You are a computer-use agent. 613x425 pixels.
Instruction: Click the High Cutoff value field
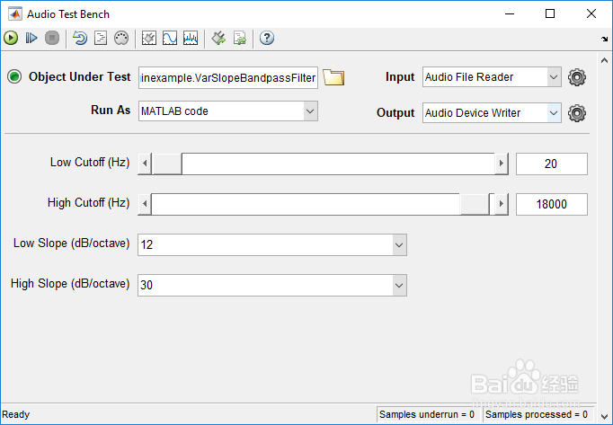(552, 204)
